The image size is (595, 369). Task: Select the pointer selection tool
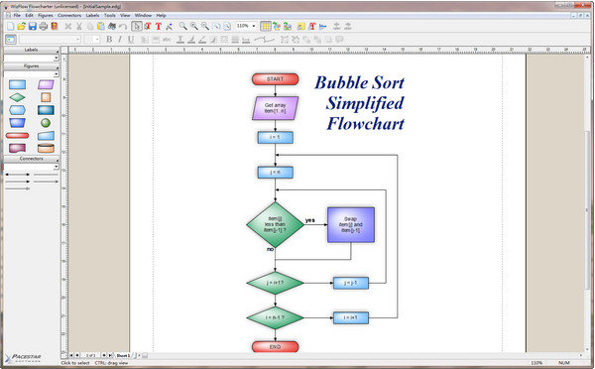[137, 26]
